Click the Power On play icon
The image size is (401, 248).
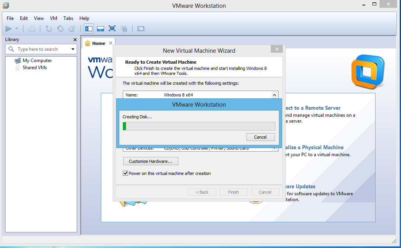(9, 29)
